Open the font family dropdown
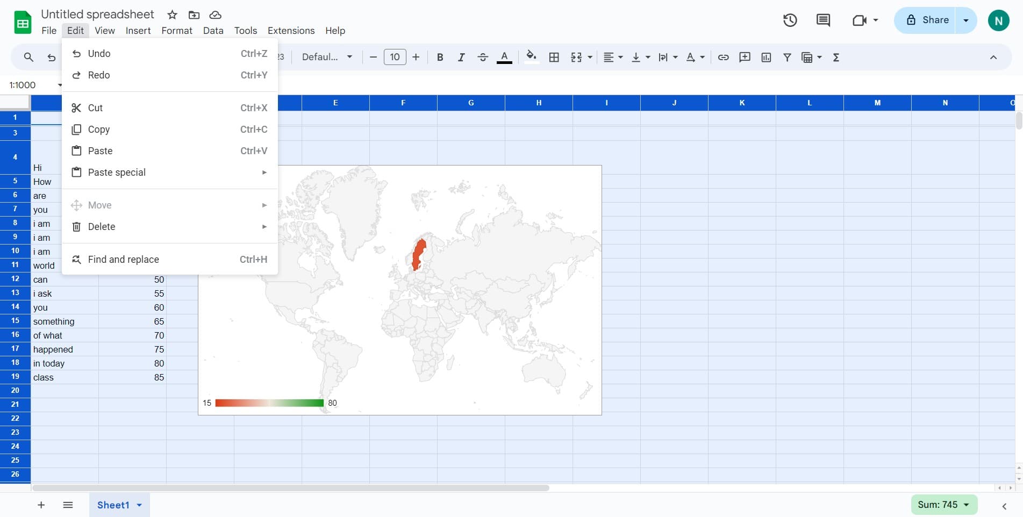 [327, 58]
